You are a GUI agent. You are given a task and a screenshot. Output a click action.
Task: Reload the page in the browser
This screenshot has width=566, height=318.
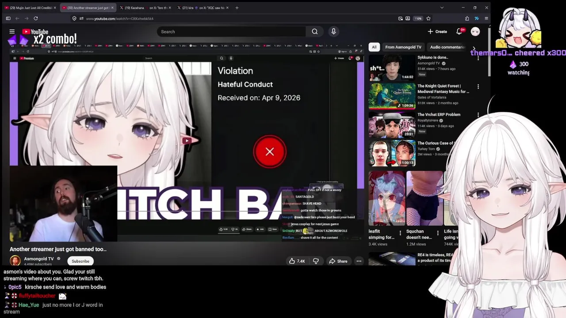[x=36, y=19]
